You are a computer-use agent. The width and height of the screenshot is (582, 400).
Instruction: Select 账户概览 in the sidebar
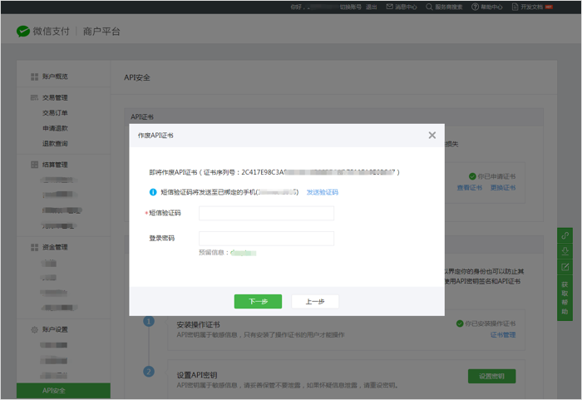click(55, 77)
